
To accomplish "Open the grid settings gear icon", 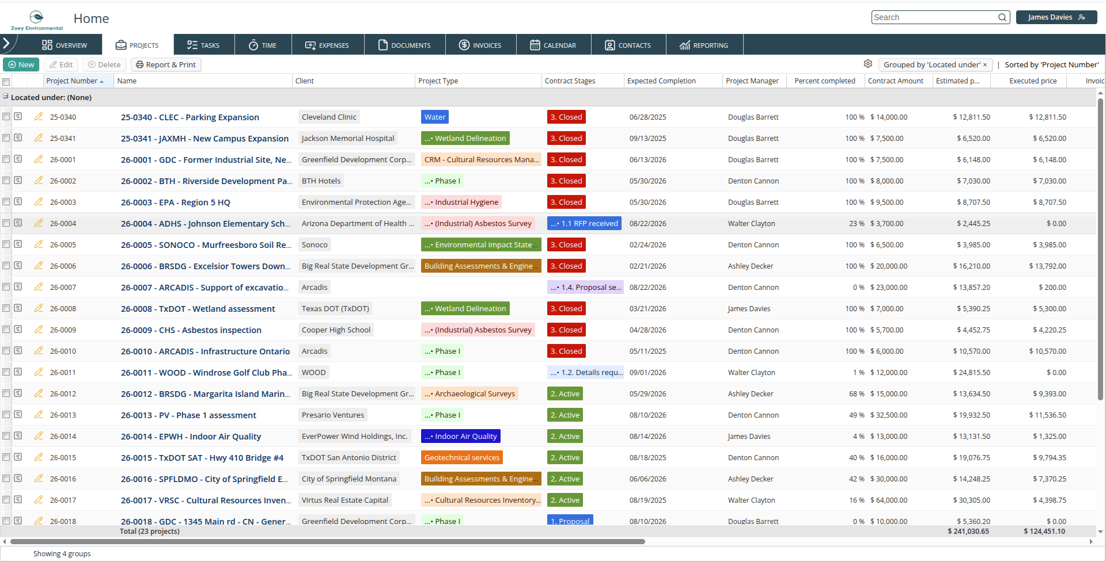I will click(868, 64).
